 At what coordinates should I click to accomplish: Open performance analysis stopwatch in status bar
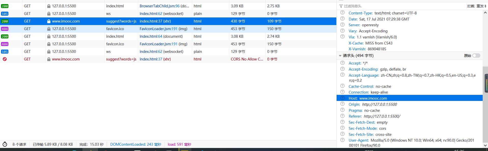(x=5, y=144)
